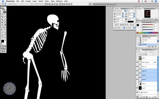Open the Image menu
This screenshot has width=159, height=99.
click(x=28, y=1)
